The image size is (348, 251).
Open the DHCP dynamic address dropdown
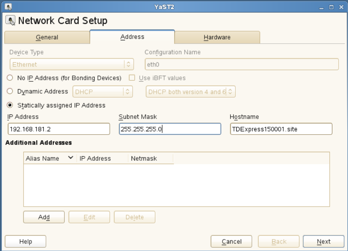(x=103, y=92)
